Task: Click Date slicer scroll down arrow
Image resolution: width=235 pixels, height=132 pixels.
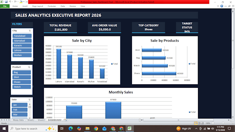Action: click(x=30, y=118)
